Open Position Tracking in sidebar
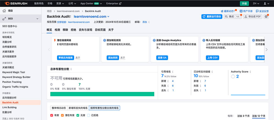This screenshot has width=274, height=120. (12, 82)
